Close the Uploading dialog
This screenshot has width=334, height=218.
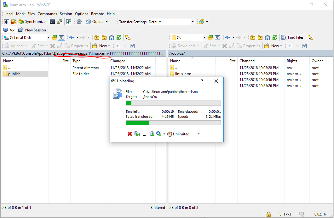[216, 81]
